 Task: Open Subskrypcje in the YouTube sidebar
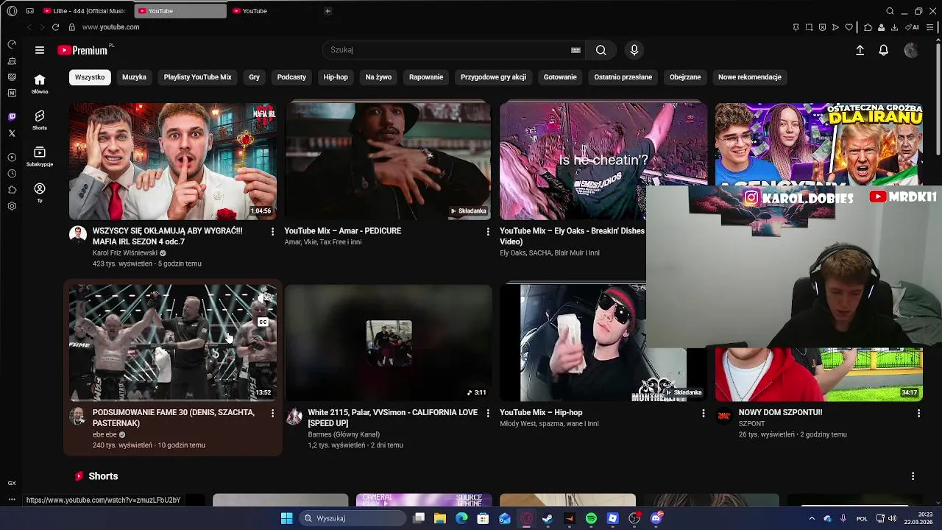(x=40, y=156)
